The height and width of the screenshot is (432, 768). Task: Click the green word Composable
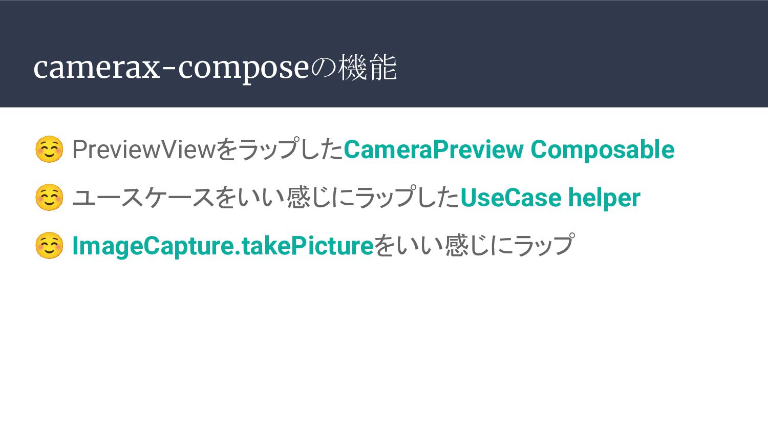click(x=603, y=149)
